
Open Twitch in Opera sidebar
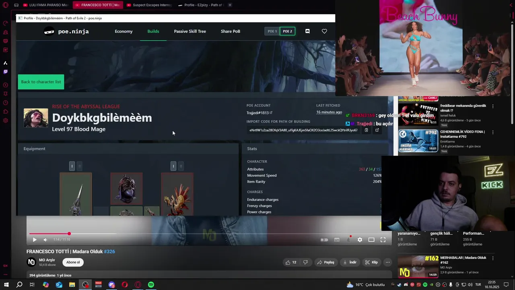[5, 72]
